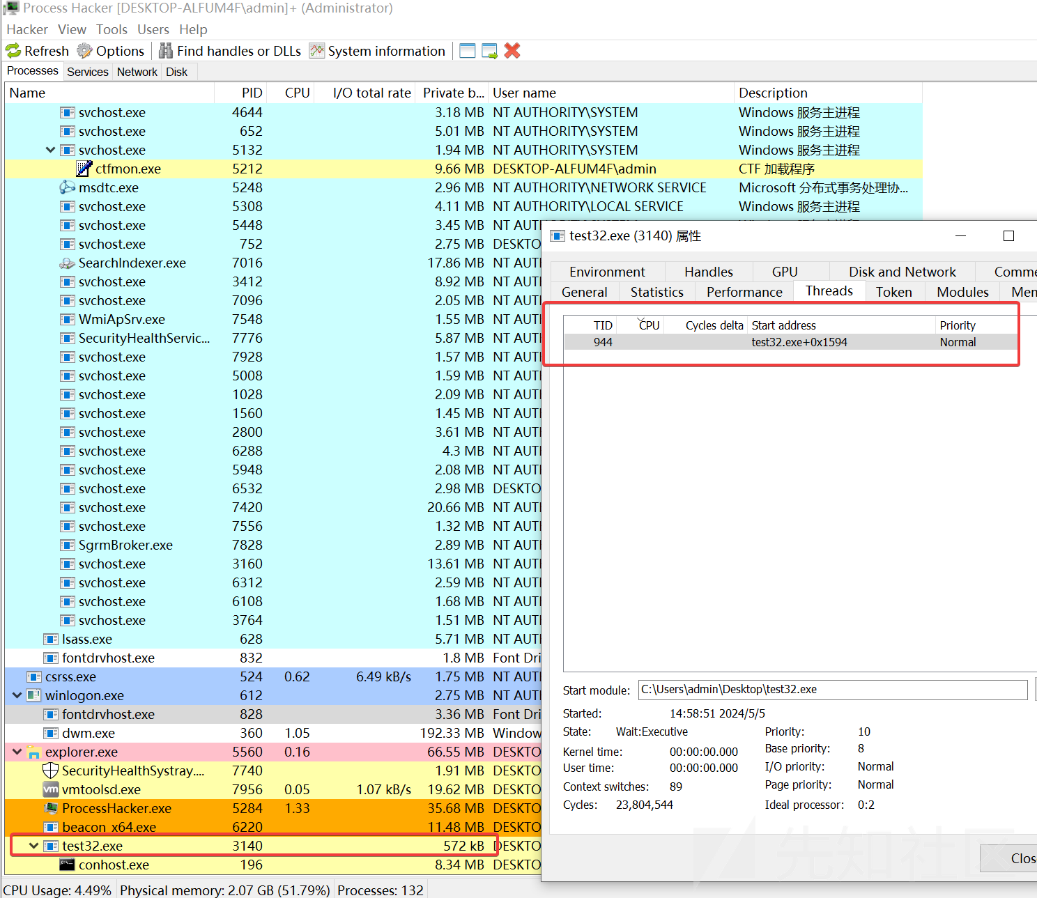This screenshot has width=1037, height=898.
Task: Collapse the winlogon.exe tree node
Action: pyautogui.click(x=17, y=695)
